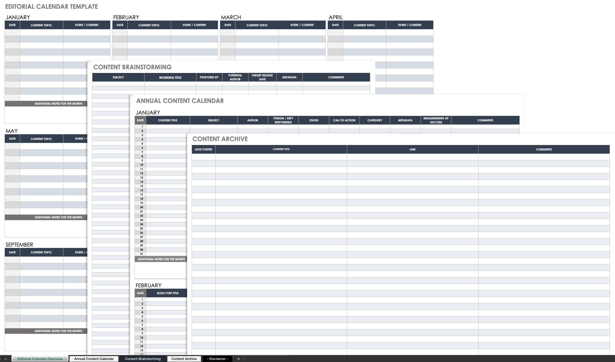Image resolution: width=615 pixels, height=362 pixels.
Task: Select the CONTENT TOPIC header in February
Action: pos(149,25)
